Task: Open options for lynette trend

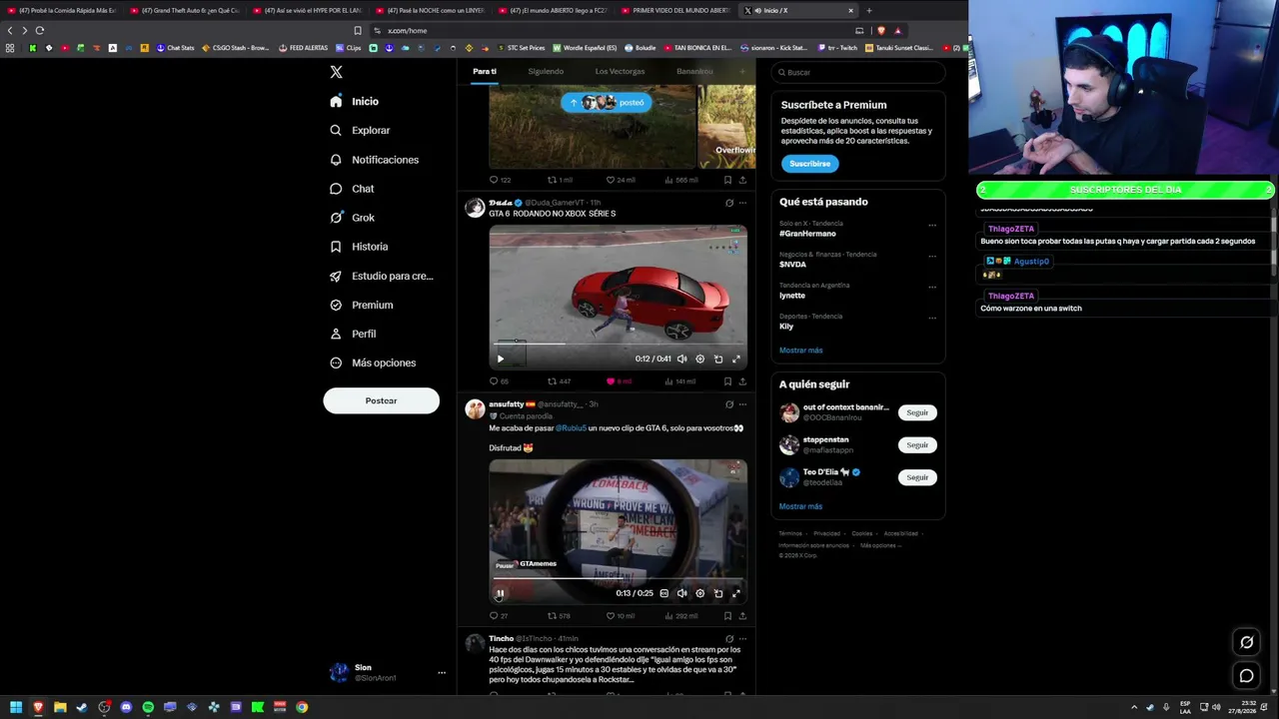Action: [932, 288]
